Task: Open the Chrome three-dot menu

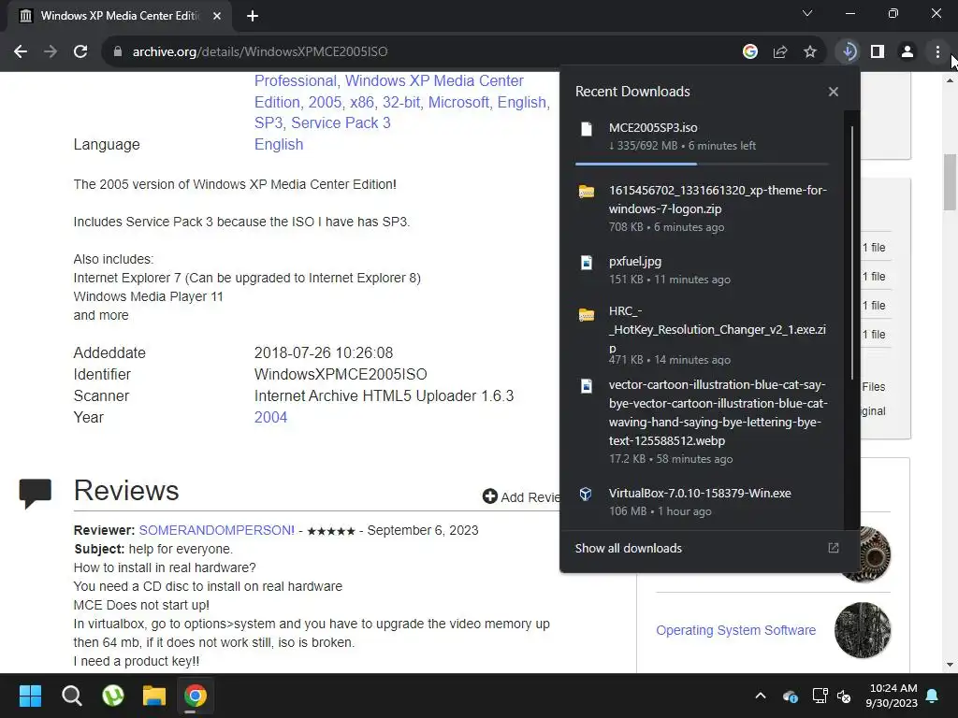Action: pos(937,52)
